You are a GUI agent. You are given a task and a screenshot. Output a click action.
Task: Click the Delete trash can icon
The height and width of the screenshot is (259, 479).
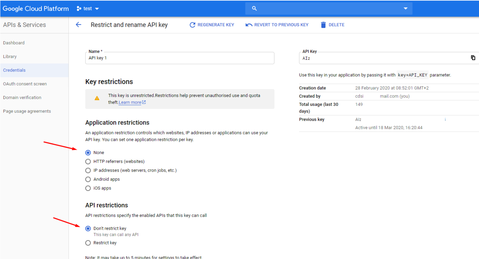(323, 25)
